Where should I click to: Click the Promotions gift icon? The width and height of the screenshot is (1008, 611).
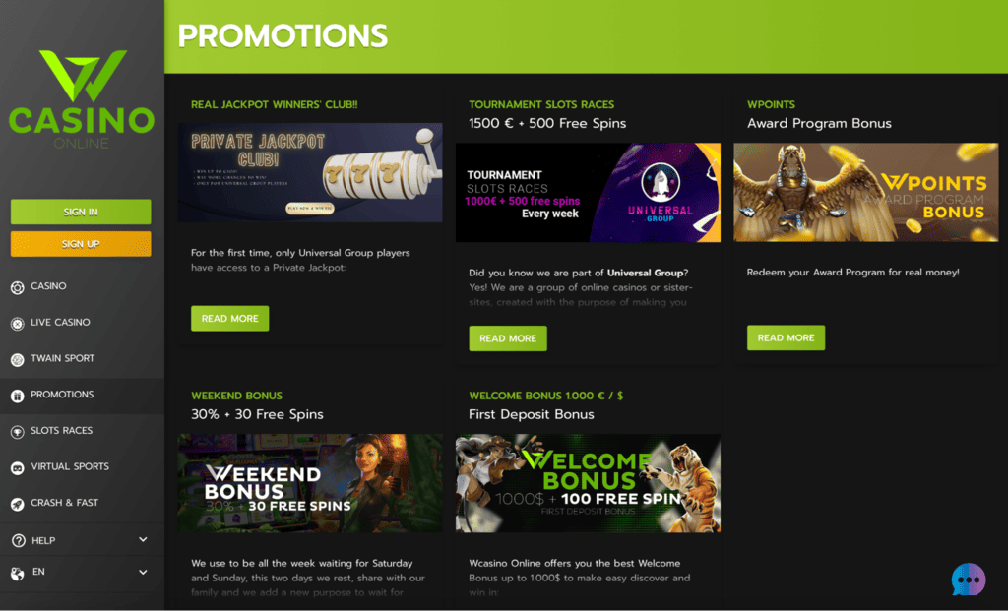click(18, 396)
